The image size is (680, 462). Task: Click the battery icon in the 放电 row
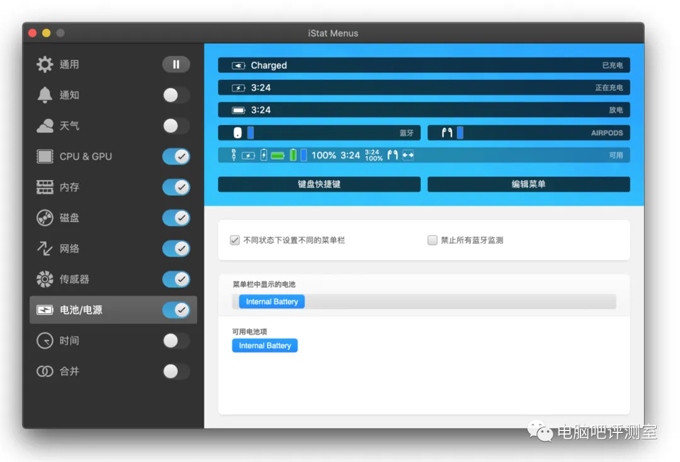coord(238,110)
